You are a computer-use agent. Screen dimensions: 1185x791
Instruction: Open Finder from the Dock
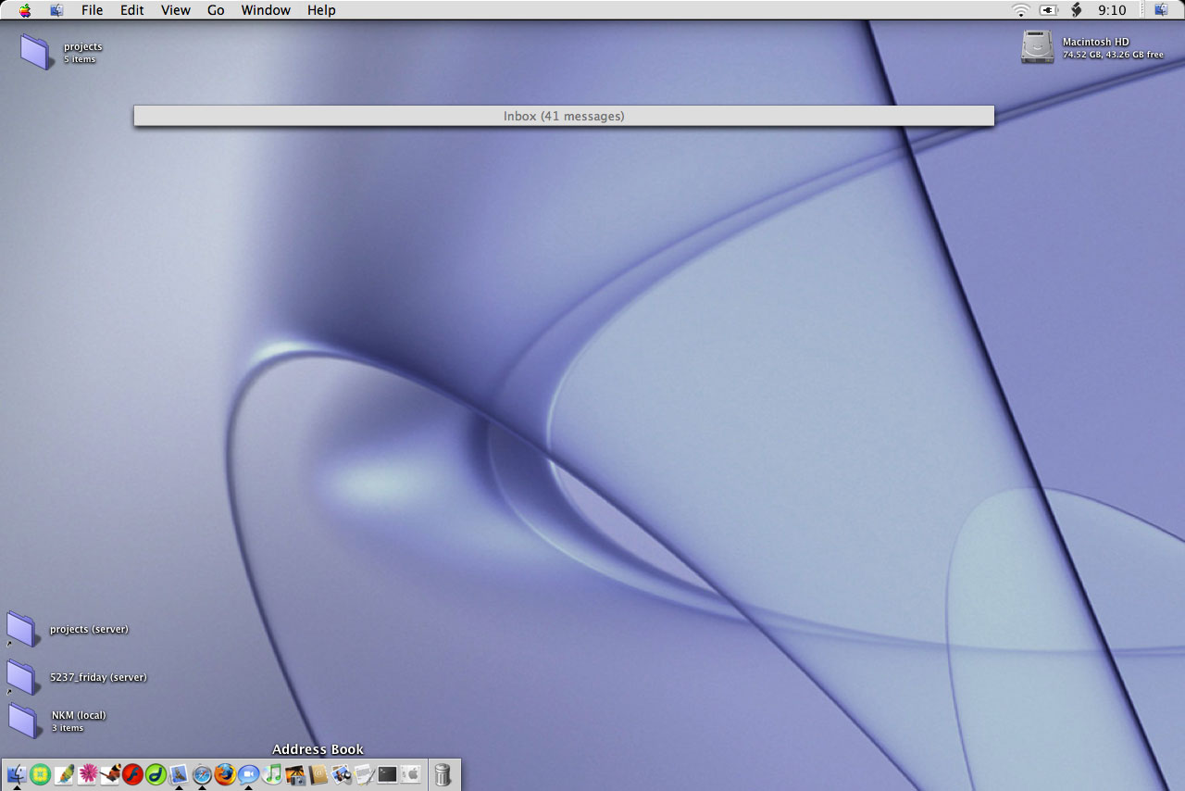click(16, 774)
